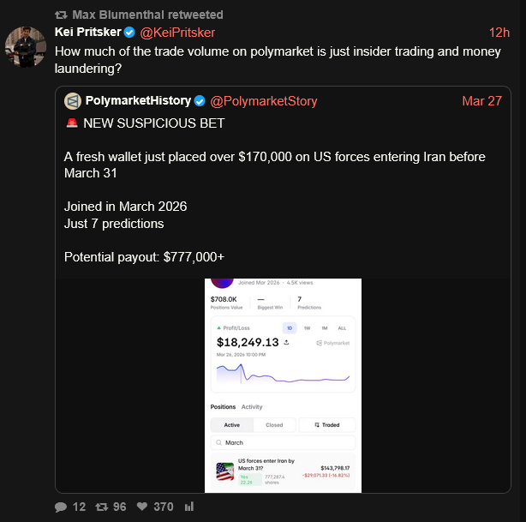
Task: Open the @KeiPritsker handle link
Action: pos(177,33)
